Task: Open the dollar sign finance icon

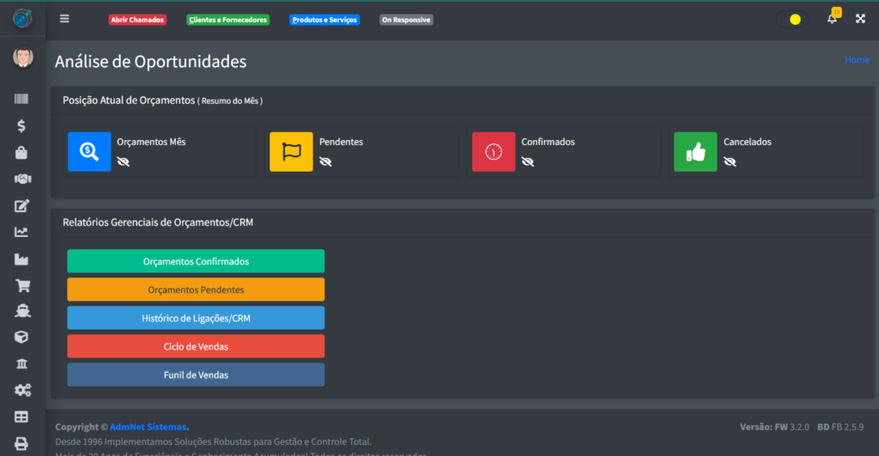Action: coord(21,126)
